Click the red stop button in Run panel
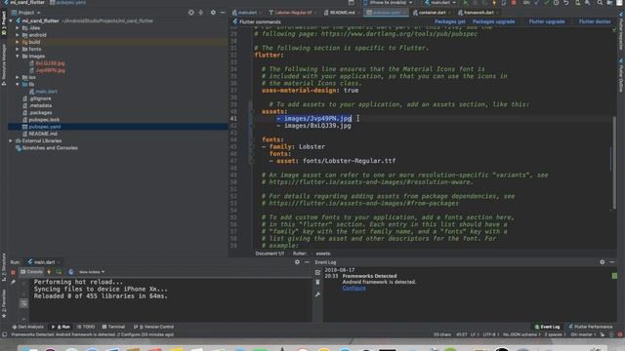The width and height of the screenshot is (625, 351). [x=13, y=272]
